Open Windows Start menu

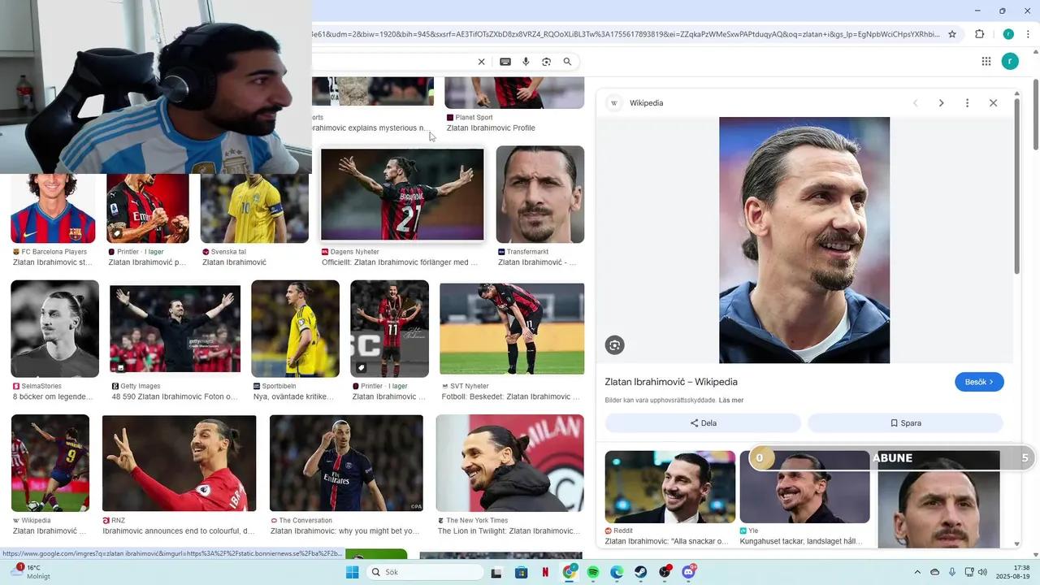pyautogui.click(x=352, y=572)
